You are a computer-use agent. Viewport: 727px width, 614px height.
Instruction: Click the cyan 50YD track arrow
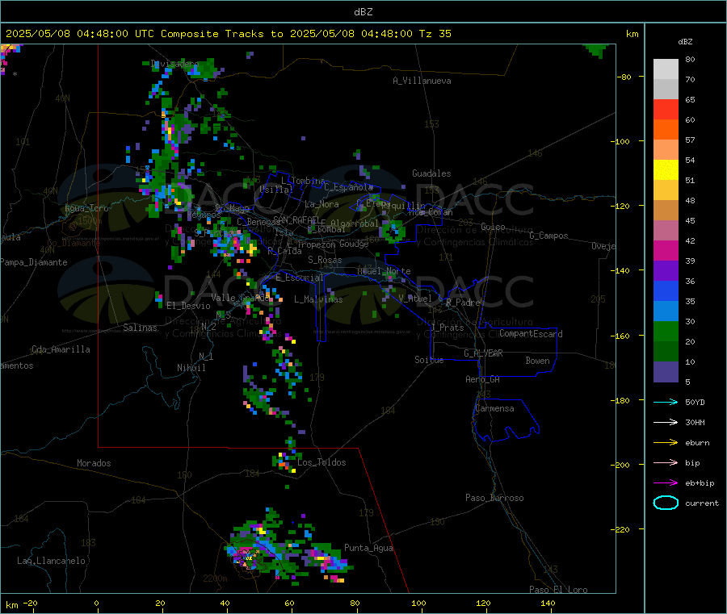pyautogui.click(x=666, y=402)
